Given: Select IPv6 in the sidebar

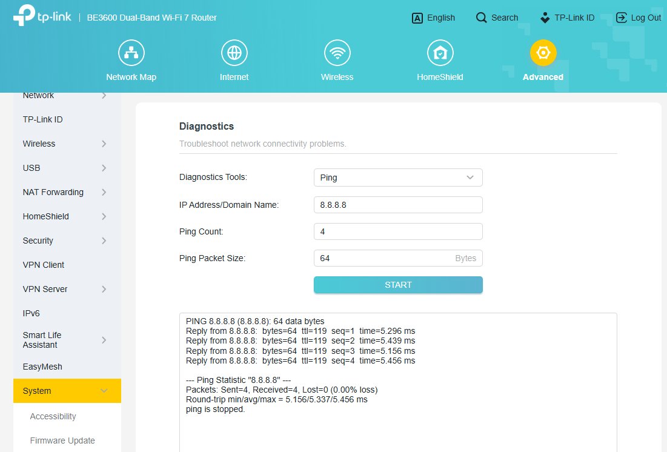Looking at the screenshot, I should [32, 313].
